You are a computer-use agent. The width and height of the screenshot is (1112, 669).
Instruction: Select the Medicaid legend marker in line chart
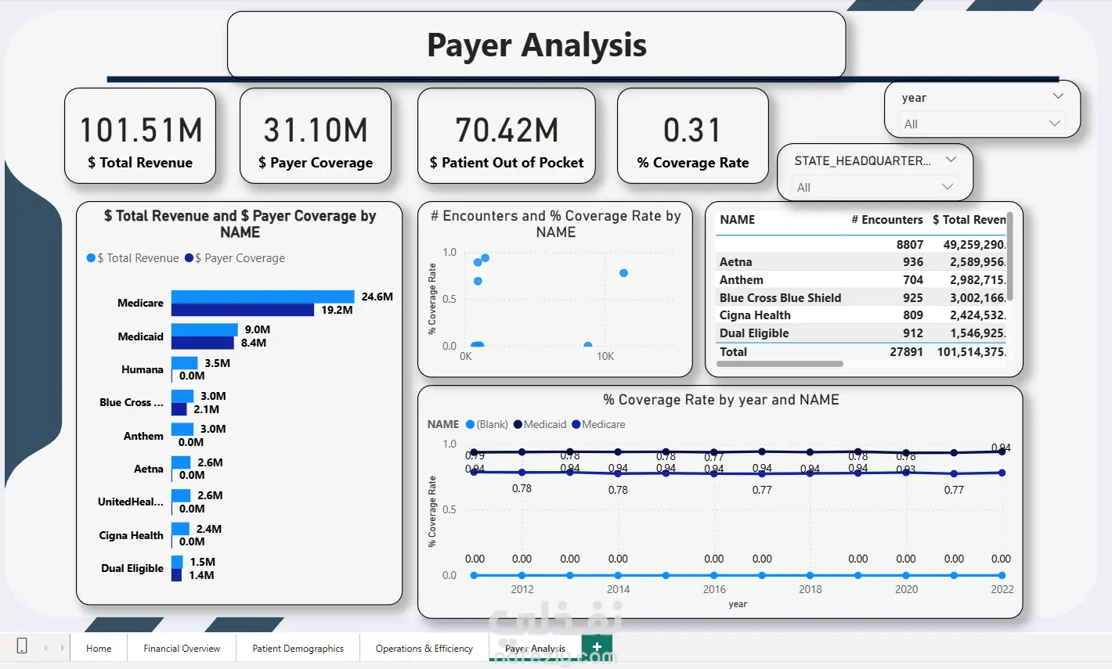pos(517,424)
